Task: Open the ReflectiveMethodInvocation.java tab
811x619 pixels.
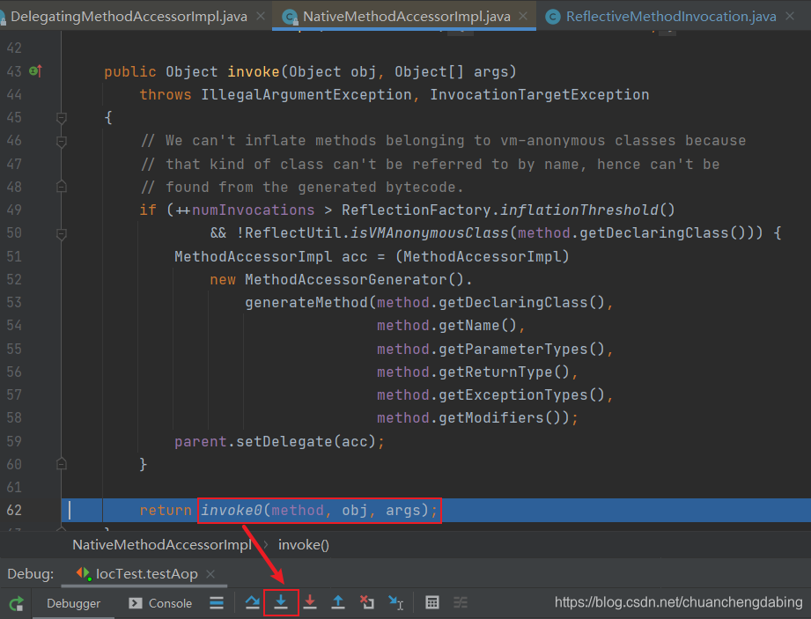Action: point(671,17)
